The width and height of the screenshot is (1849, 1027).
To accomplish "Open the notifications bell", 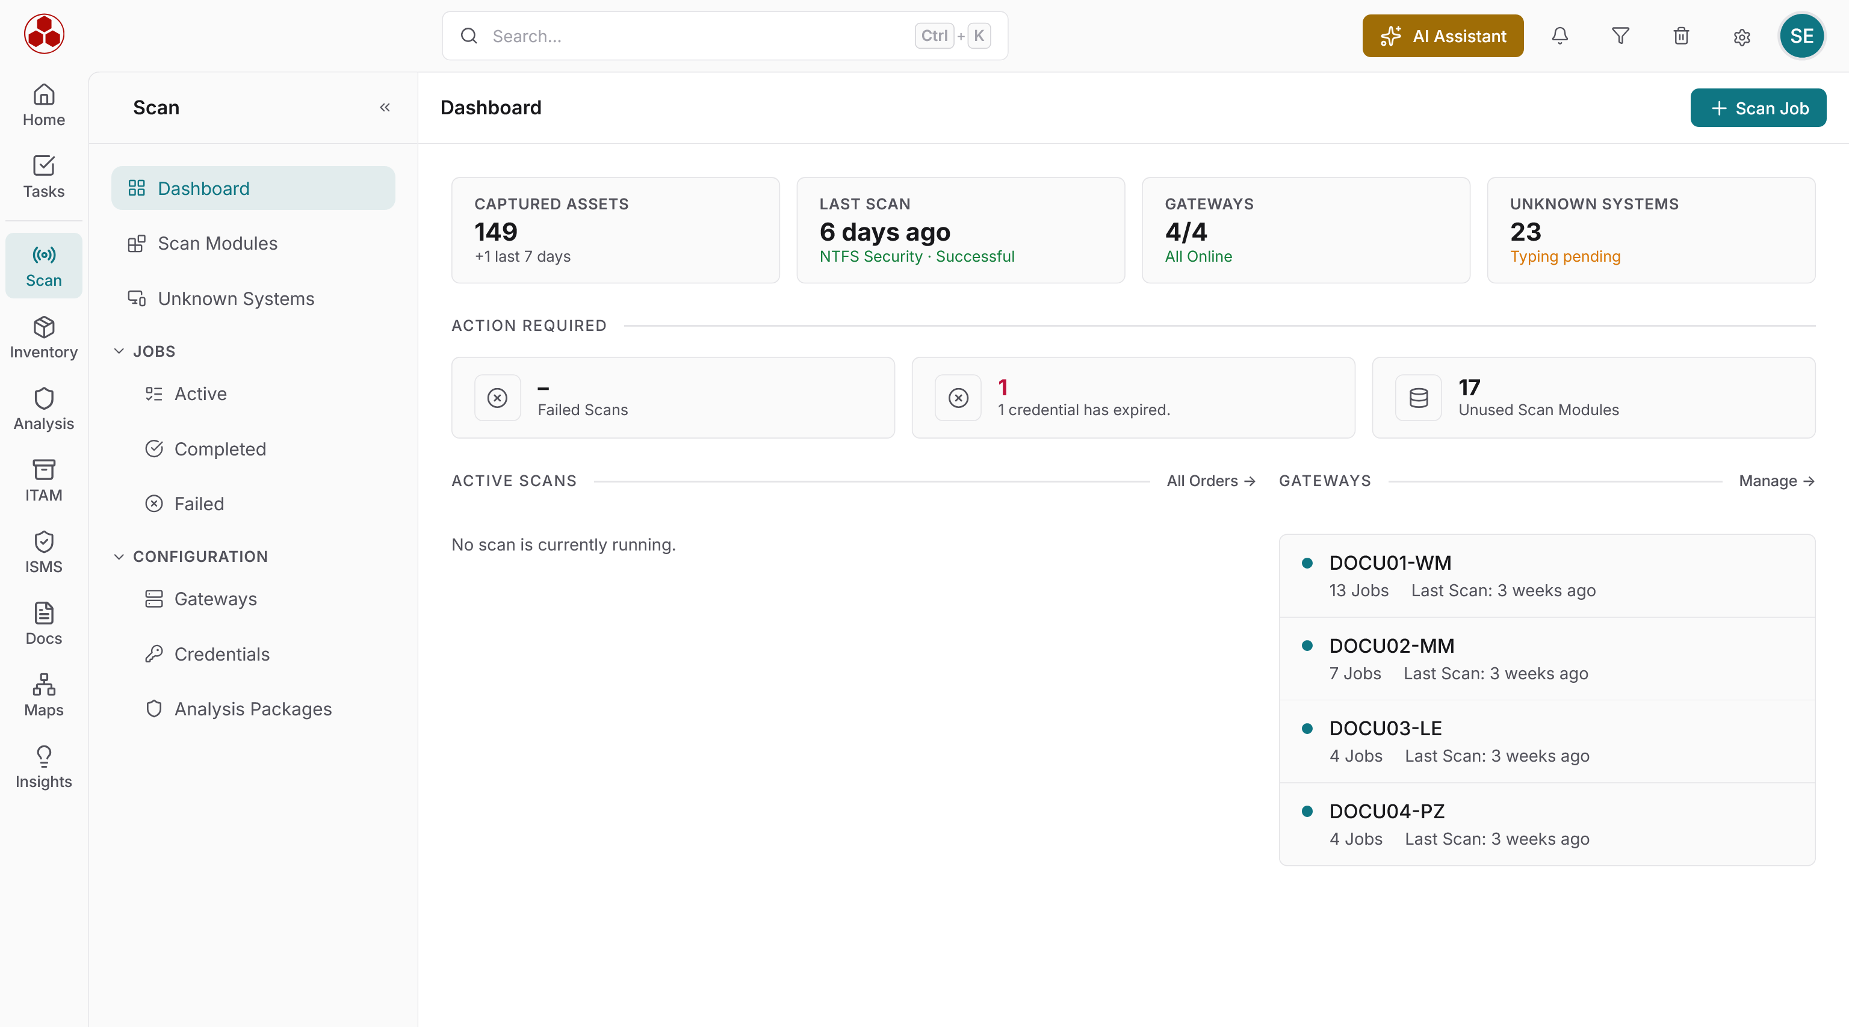I will [1559, 36].
